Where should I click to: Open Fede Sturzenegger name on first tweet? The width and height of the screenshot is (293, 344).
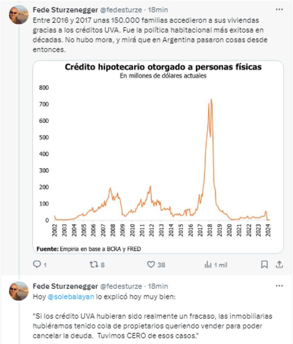(65, 10)
